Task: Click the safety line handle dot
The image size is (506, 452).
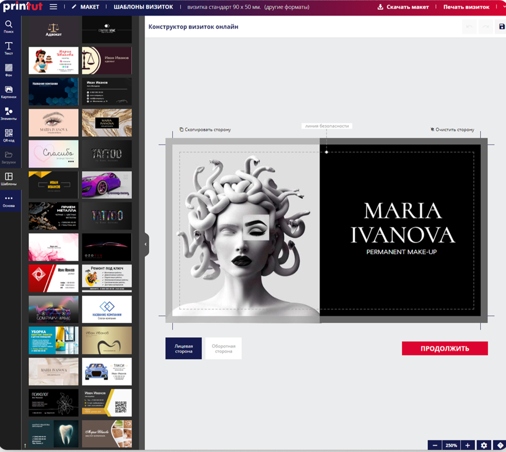Action: pos(327,152)
